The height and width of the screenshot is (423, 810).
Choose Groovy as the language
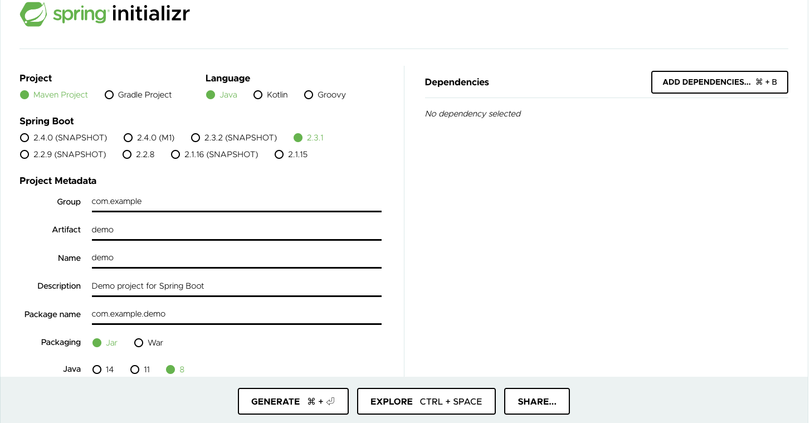coord(325,95)
